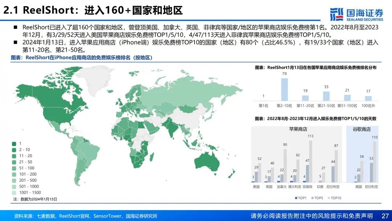Select the chart title "图表：ReelShort1月13日在各国苹果应用商店娱乐免费榜排名分布"
Viewport: 392px width, 221px height.
315,68
